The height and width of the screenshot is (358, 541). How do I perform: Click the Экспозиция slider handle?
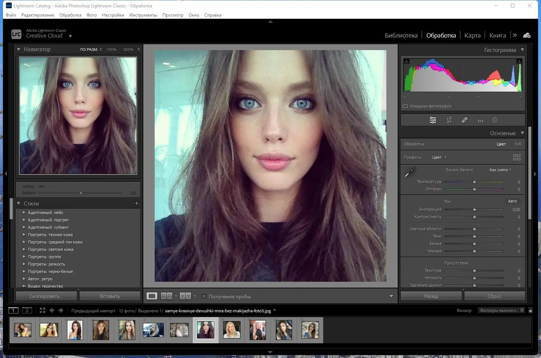[474, 210]
